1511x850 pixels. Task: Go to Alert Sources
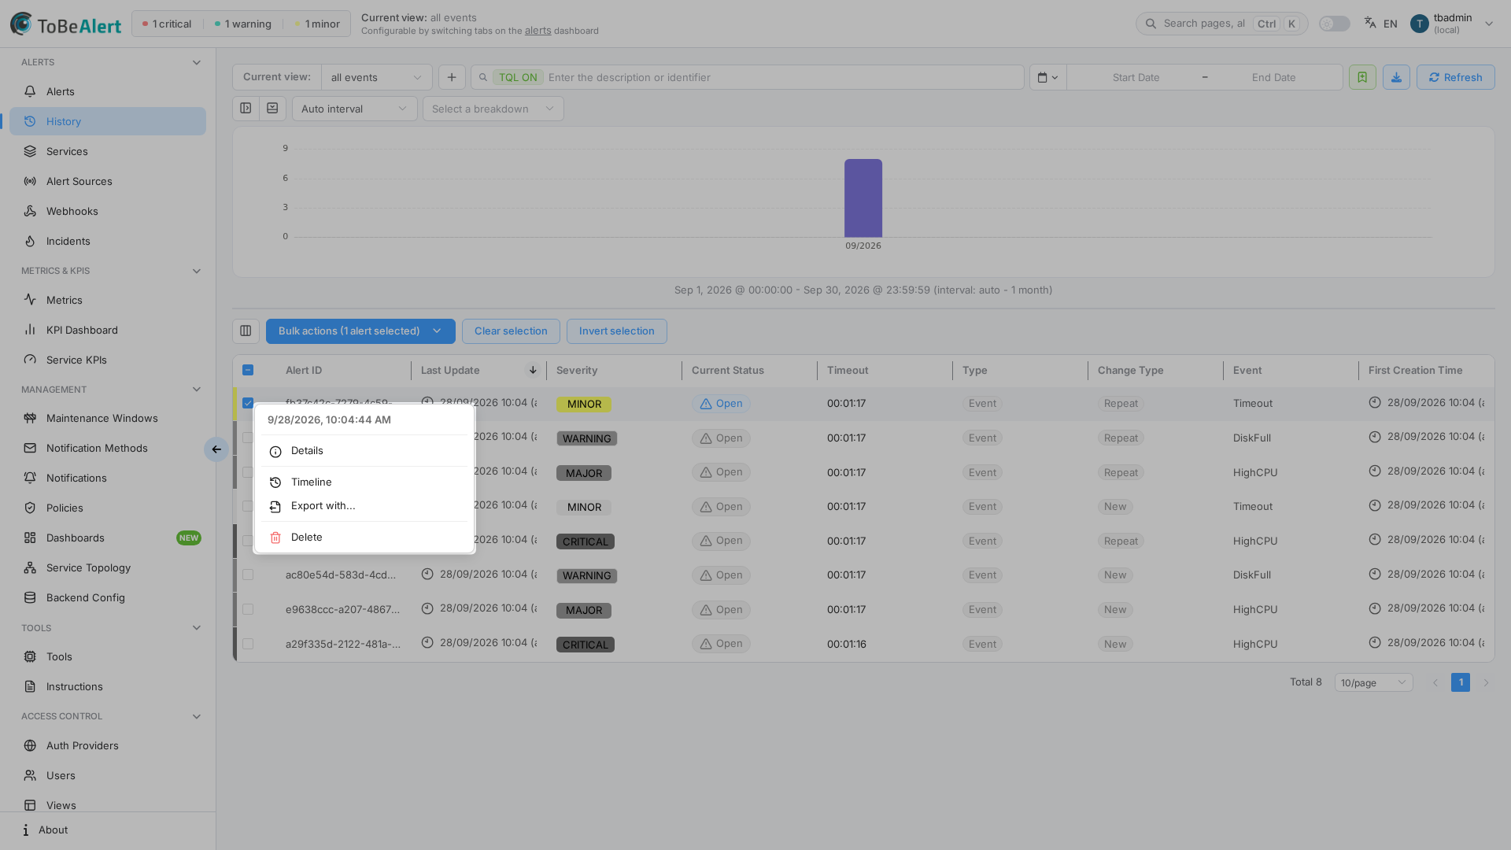108,181
